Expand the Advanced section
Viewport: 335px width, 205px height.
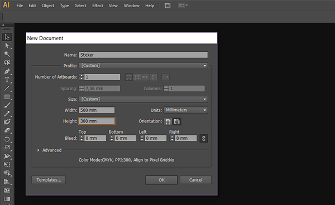tap(38, 150)
